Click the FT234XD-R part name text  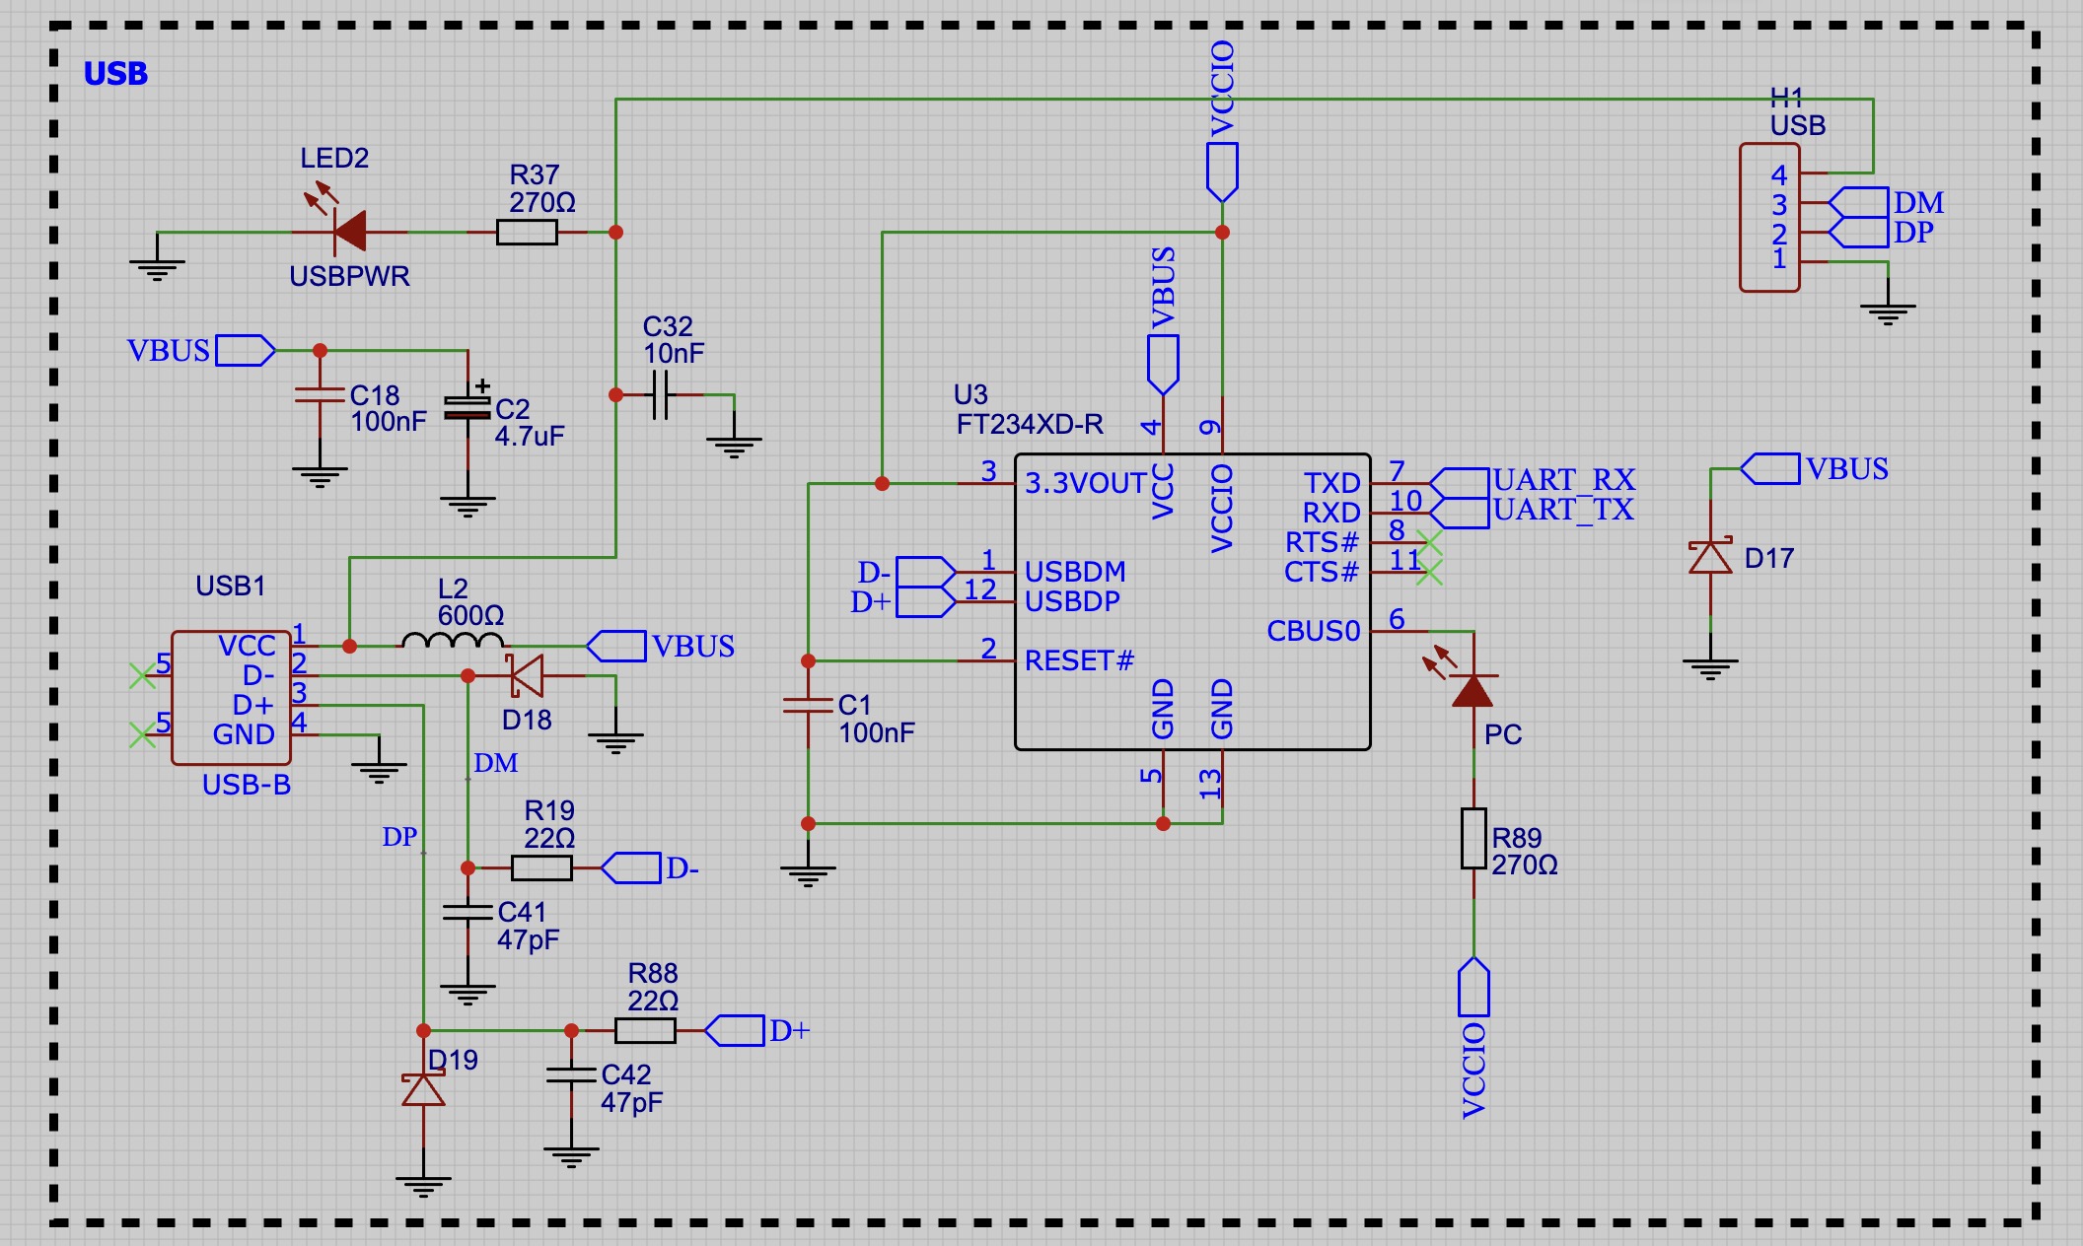pos(1030,424)
